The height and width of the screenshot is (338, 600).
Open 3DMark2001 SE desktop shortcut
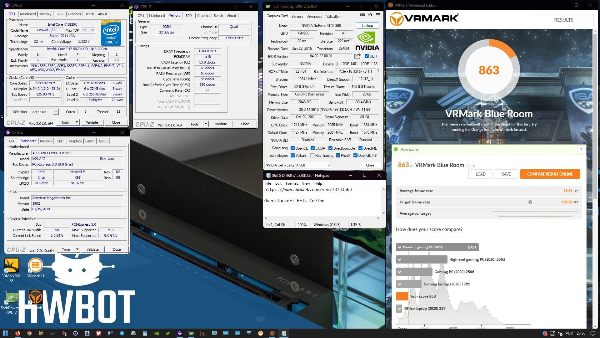click(12, 270)
